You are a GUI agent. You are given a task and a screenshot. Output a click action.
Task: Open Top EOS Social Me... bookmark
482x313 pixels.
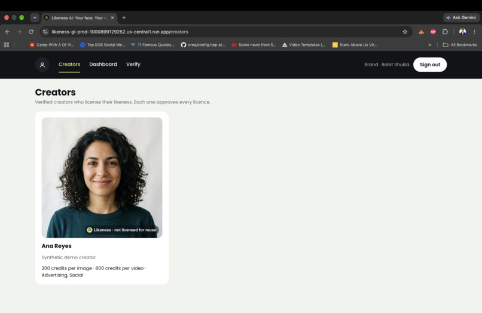point(102,45)
